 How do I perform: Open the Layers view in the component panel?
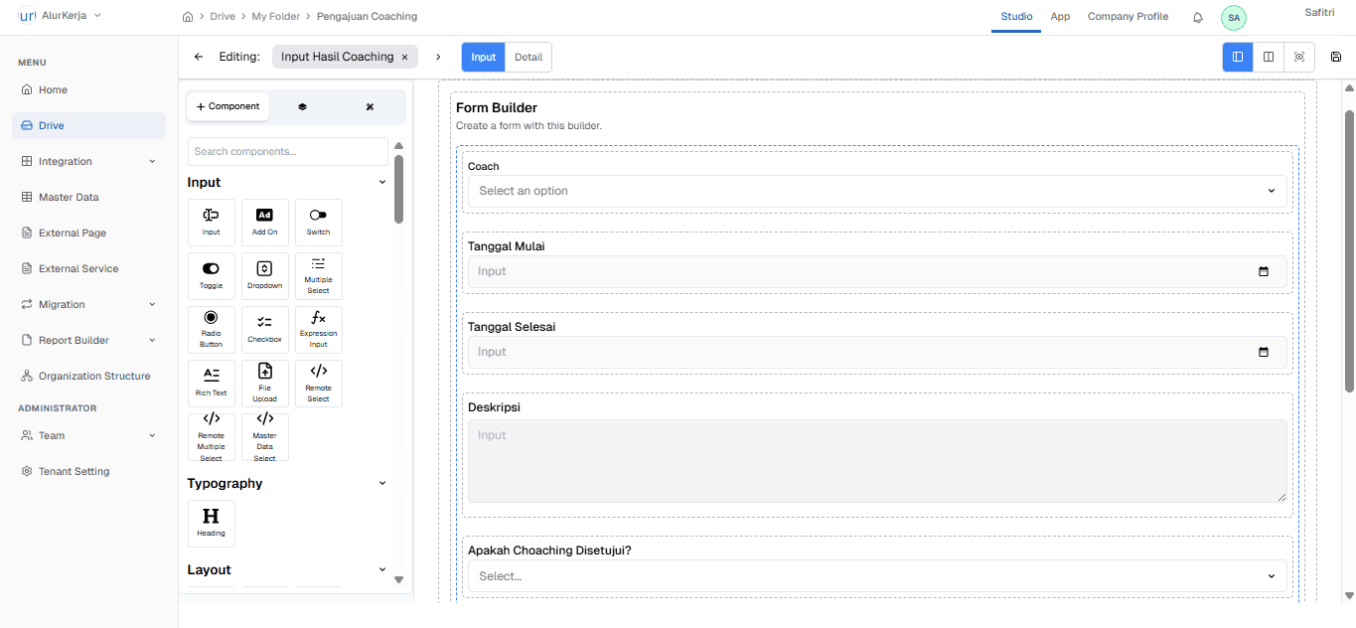[302, 106]
